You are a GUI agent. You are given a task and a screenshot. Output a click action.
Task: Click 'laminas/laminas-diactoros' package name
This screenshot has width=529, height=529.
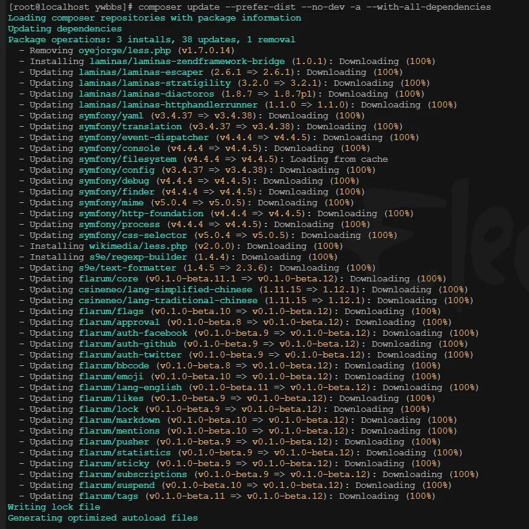point(147,94)
